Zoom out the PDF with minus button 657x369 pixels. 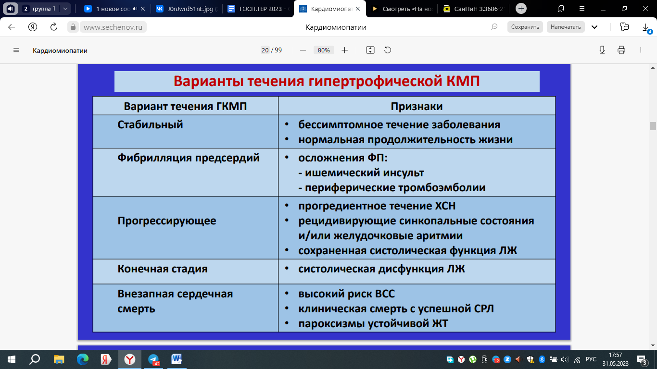303,50
